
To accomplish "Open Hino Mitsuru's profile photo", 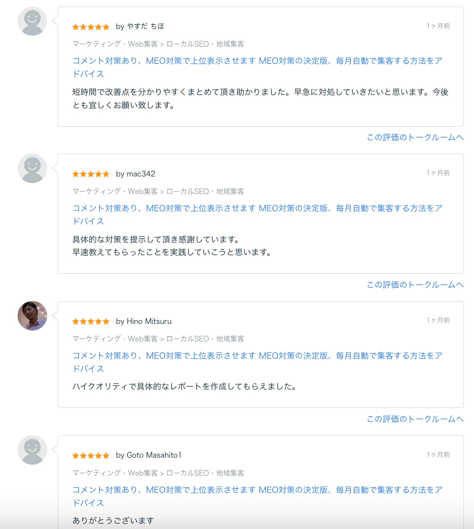I will [32, 316].
